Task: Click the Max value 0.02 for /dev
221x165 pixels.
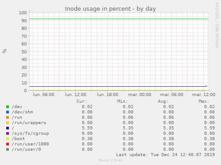Action: pyautogui.click(x=209, y=107)
